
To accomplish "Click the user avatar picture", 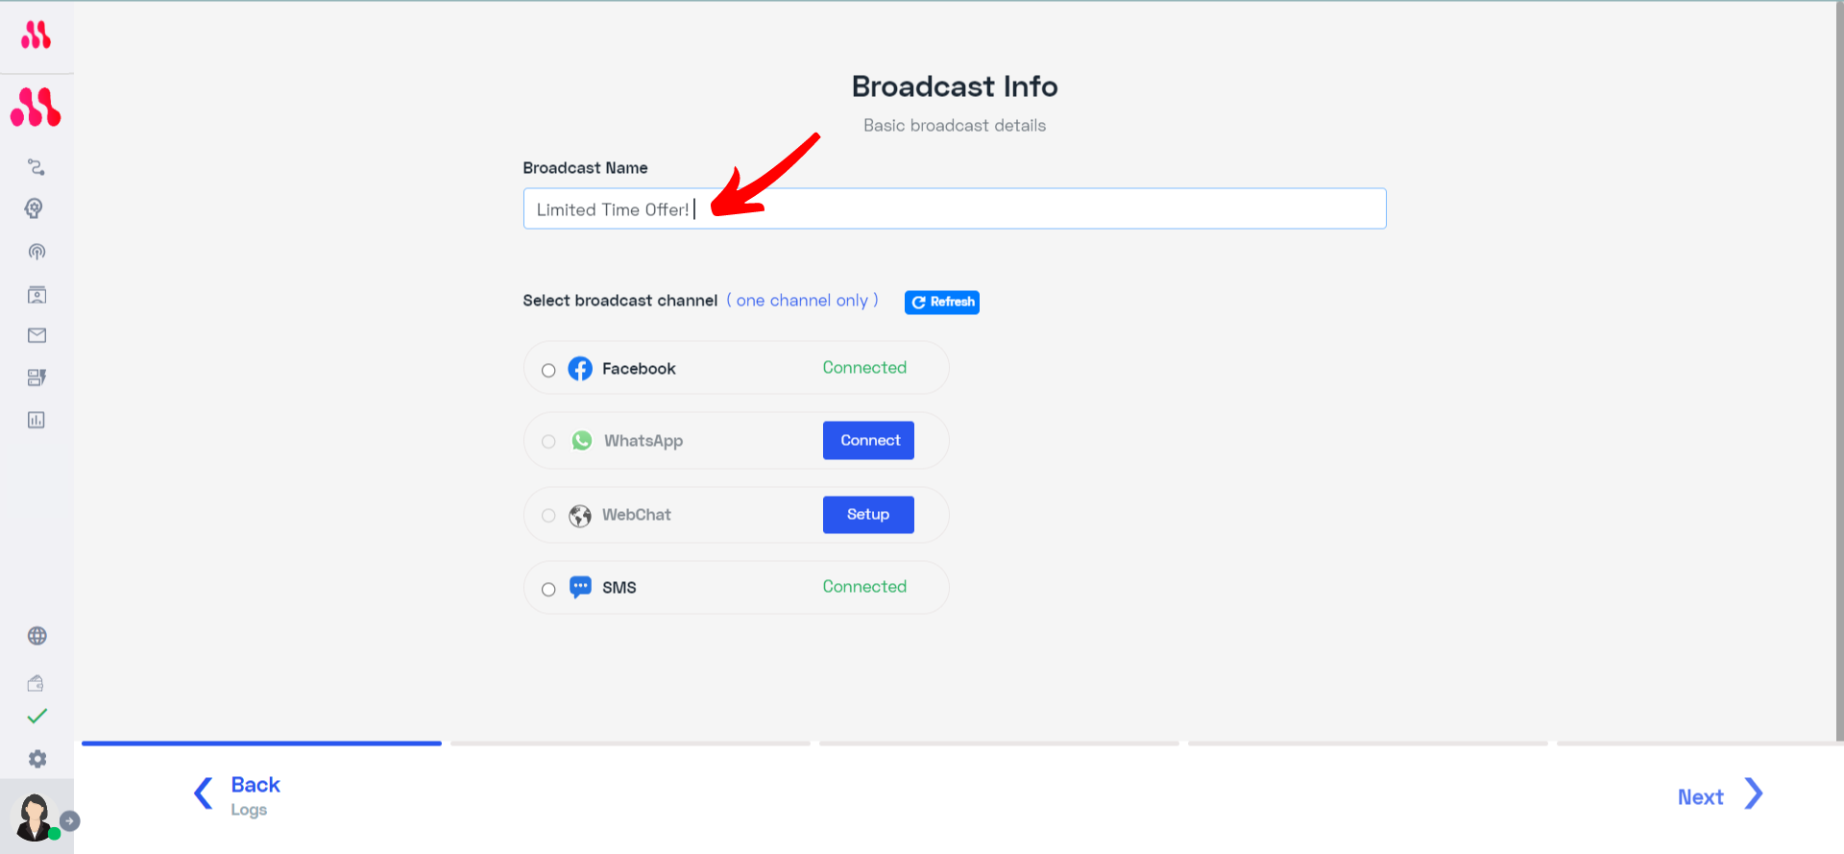I will tap(35, 817).
